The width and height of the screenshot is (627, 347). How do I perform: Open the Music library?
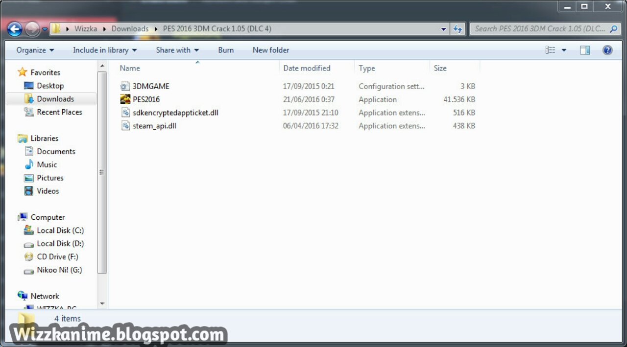[47, 165]
